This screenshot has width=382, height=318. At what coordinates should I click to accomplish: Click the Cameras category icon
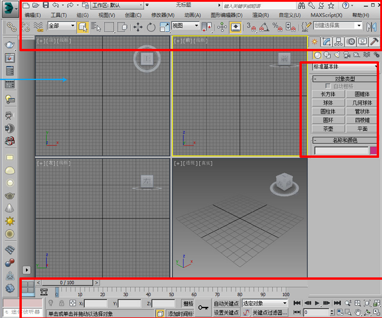point(347,55)
